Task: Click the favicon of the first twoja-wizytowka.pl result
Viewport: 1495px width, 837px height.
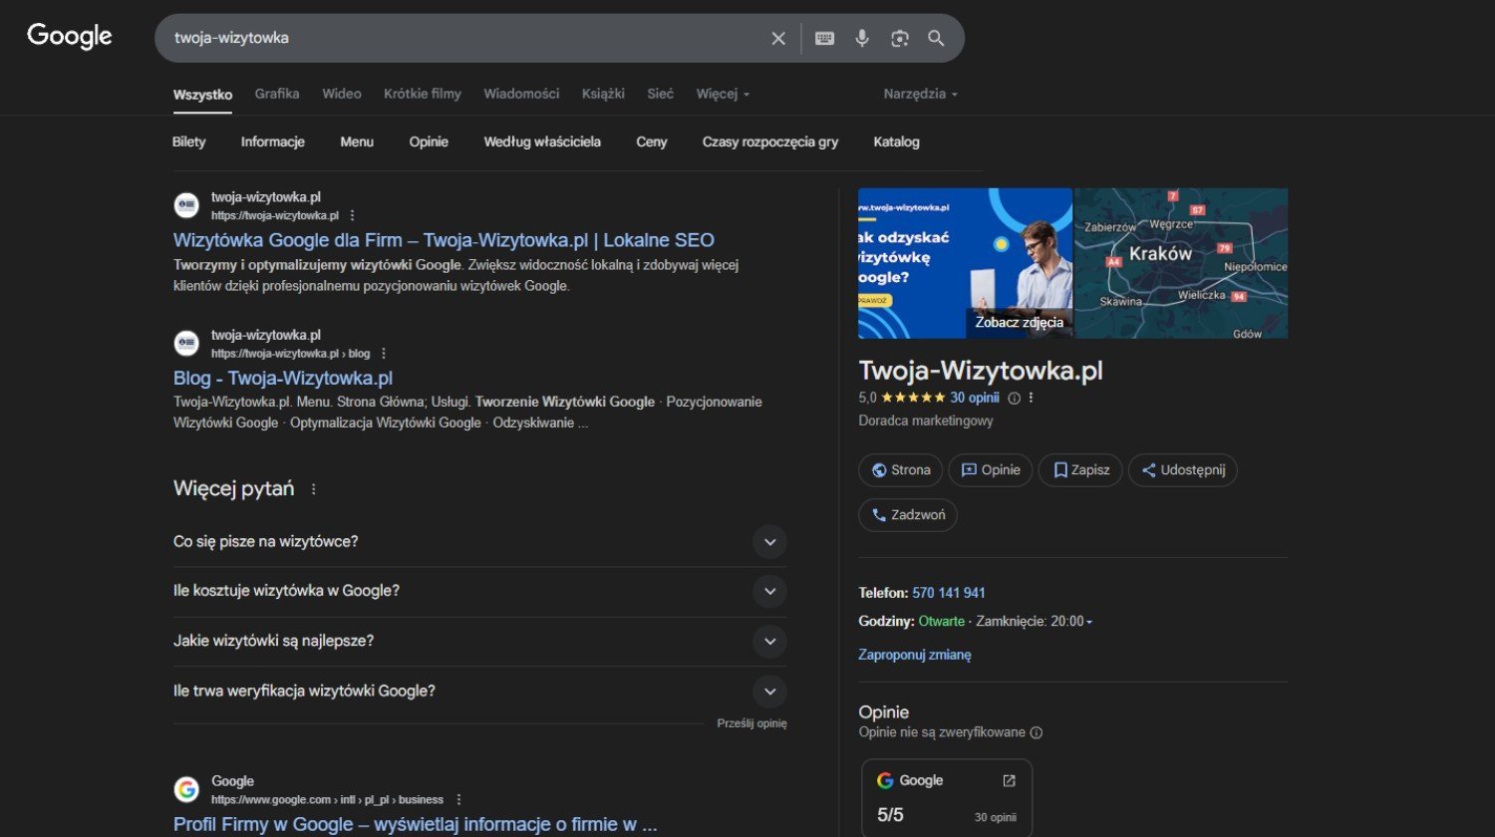Action: pos(186,205)
